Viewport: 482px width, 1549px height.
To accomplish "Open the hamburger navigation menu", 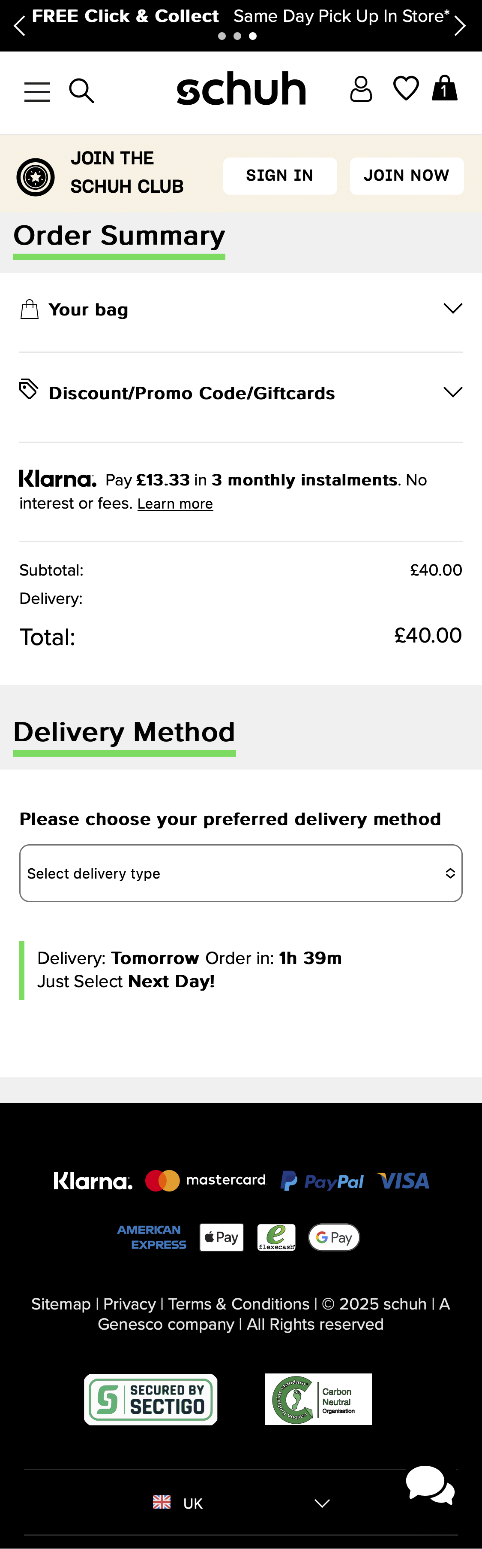I will click(x=37, y=92).
